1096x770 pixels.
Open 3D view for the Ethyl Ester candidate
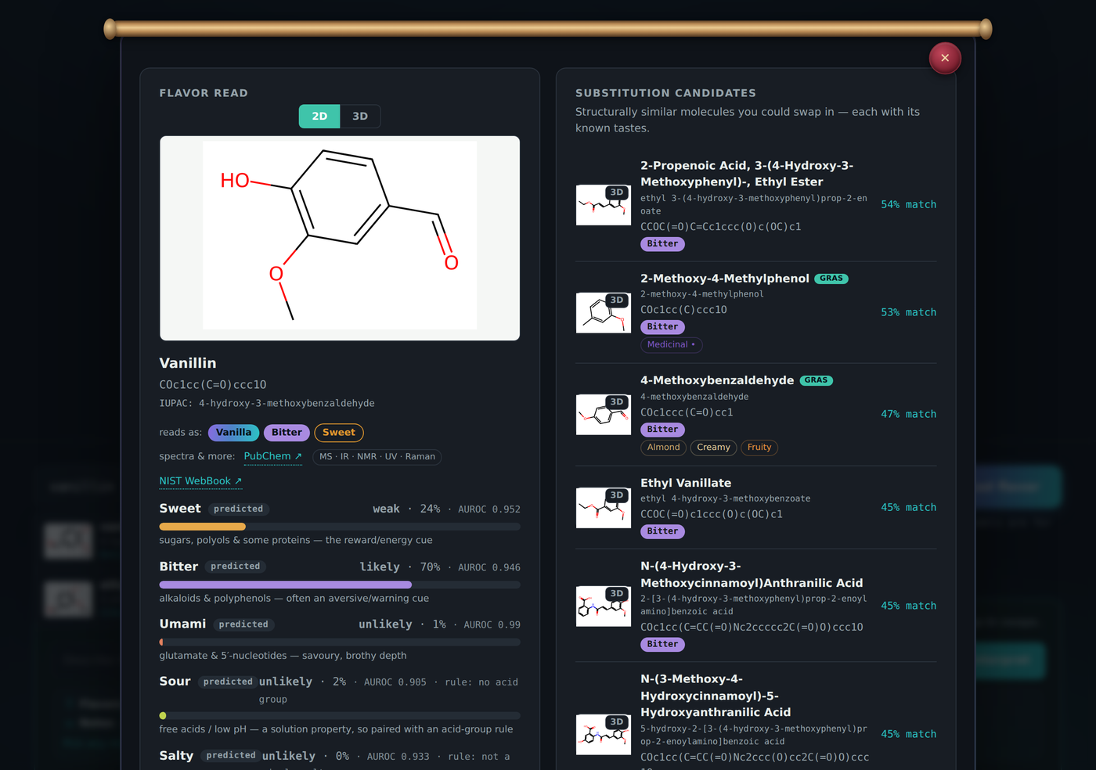[x=617, y=192]
